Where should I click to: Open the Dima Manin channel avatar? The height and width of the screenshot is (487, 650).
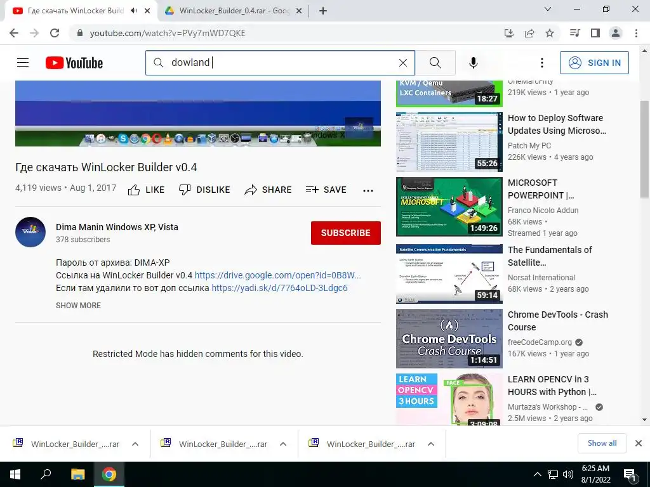(30, 232)
